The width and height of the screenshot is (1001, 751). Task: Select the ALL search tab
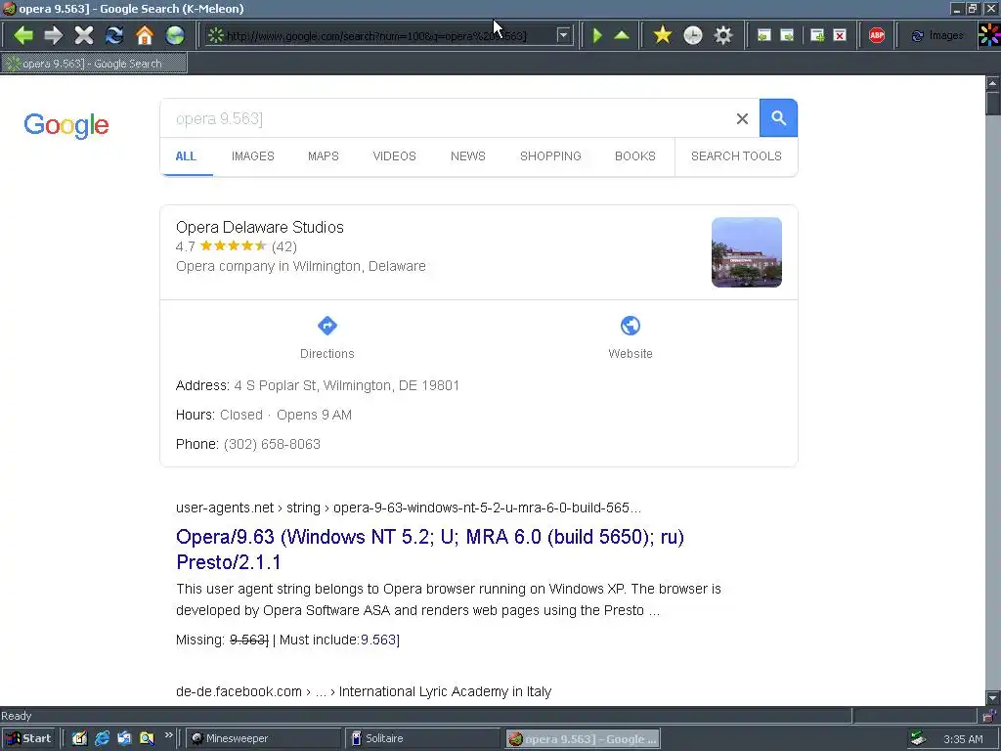point(186,156)
